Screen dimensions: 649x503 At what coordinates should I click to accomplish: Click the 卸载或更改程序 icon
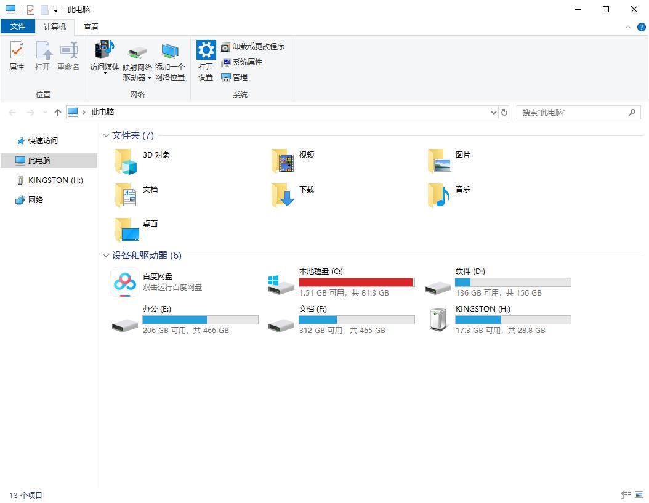click(252, 46)
